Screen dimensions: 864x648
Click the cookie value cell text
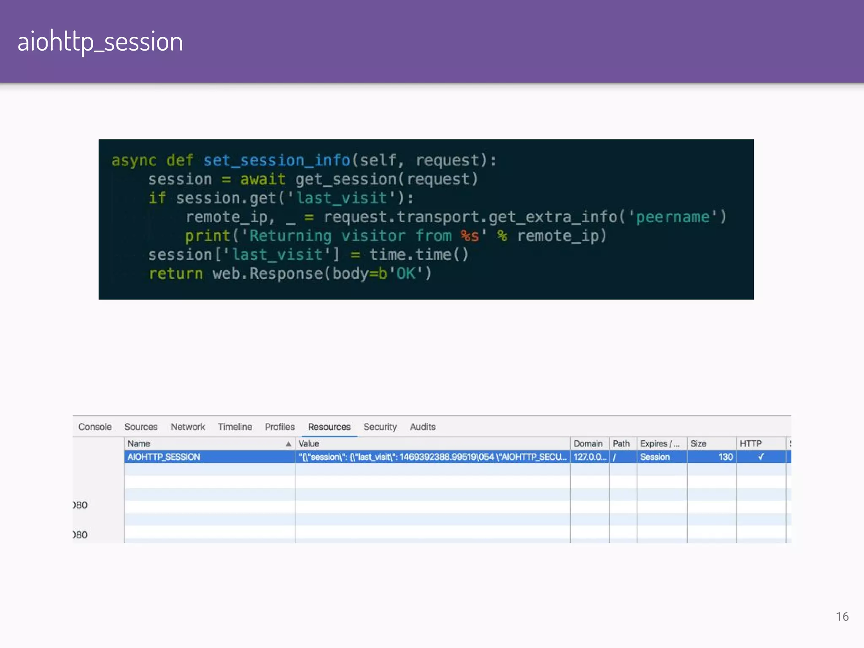(432, 457)
